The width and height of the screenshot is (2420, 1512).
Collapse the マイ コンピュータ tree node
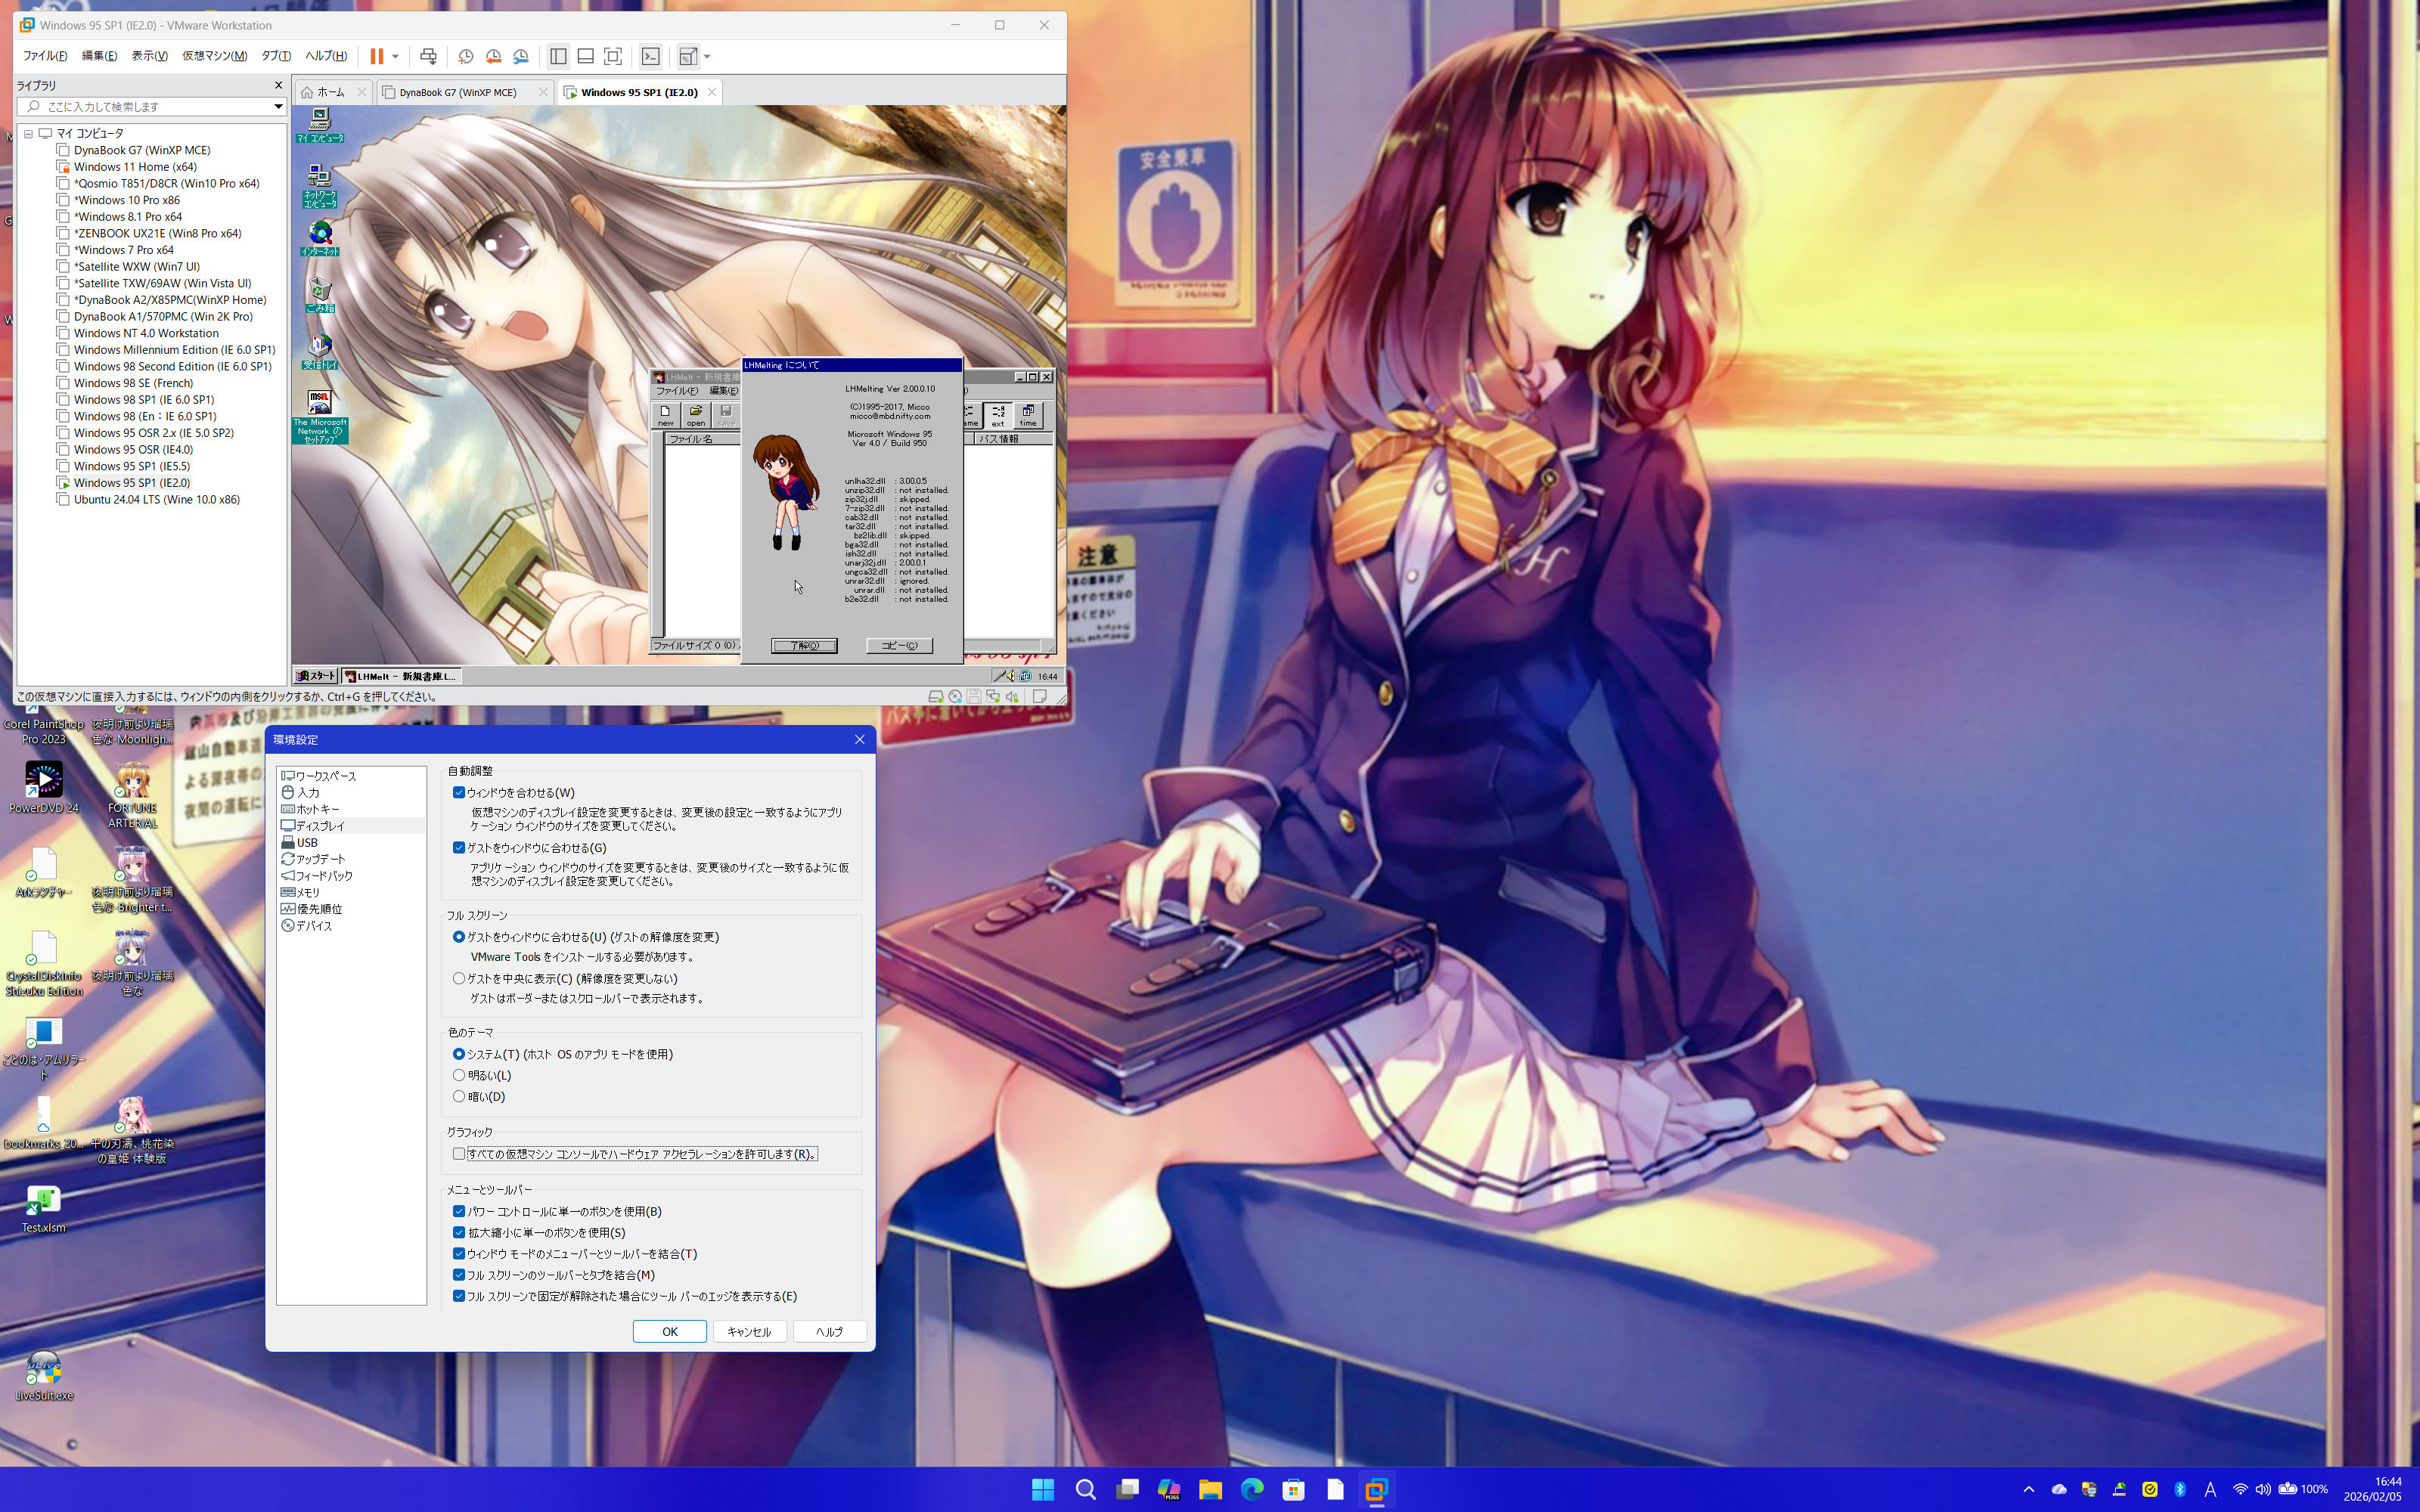click(29, 133)
